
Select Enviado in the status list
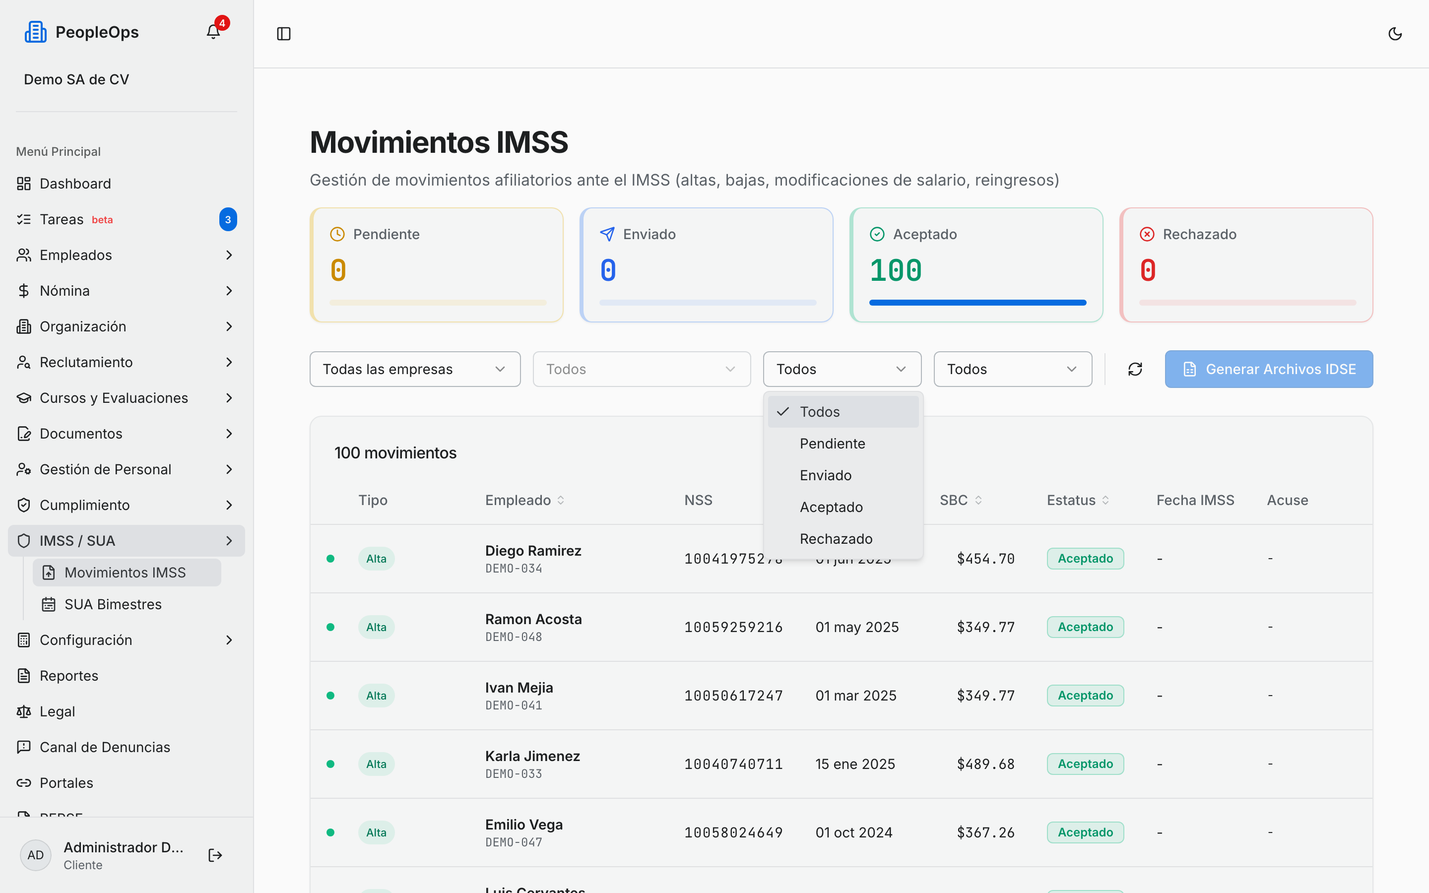tap(843, 475)
